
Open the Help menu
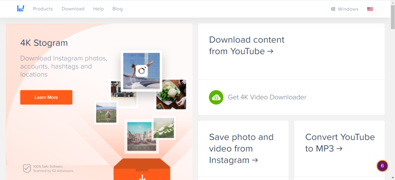point(98,9)
